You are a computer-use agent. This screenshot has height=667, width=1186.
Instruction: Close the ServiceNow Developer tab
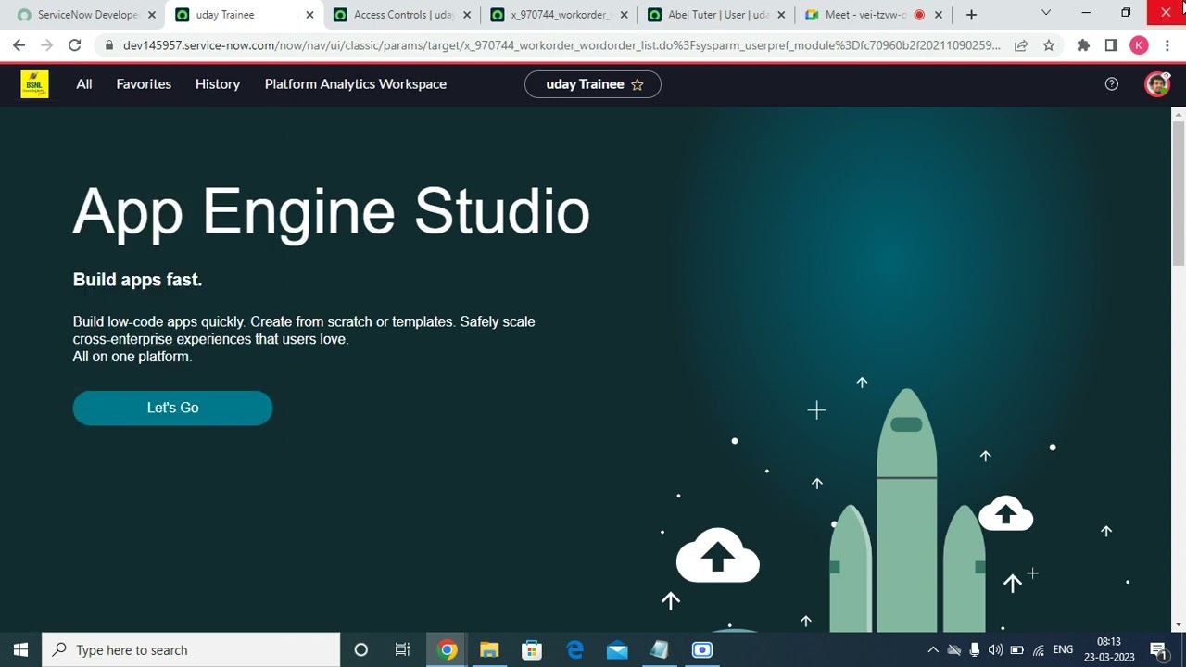(x=152, y=15)
